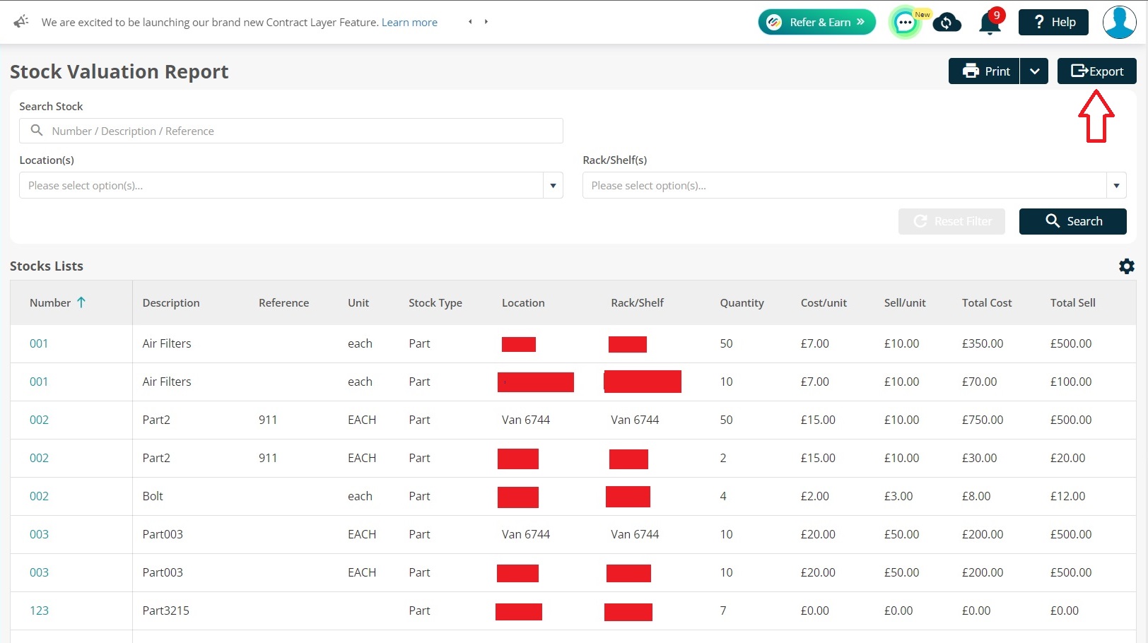1148x643 pixels.
Task: Open Stocks Lists settings gear
Action: click(x=1127, y=266)
